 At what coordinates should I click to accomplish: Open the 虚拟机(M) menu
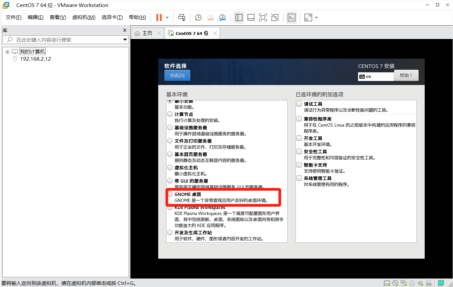click(x=84, y=17)
